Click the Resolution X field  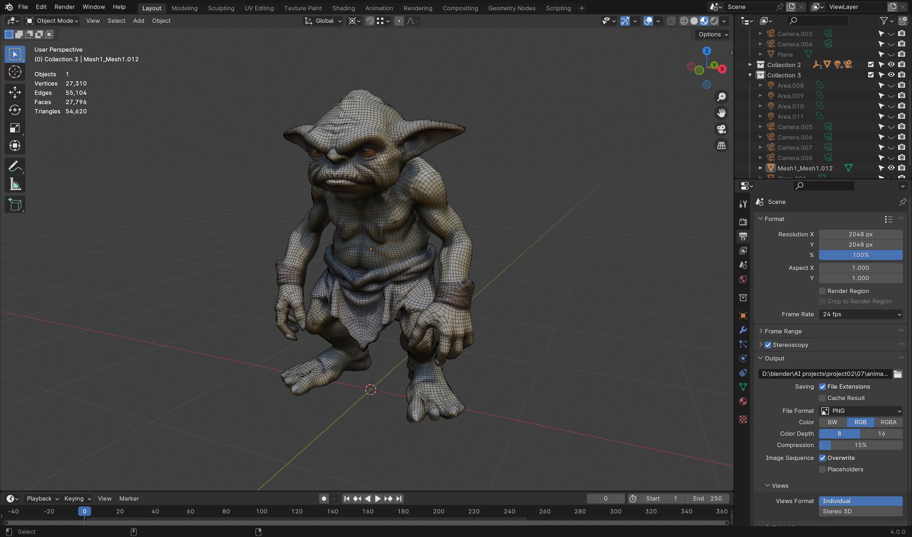[x=861, y=234]
